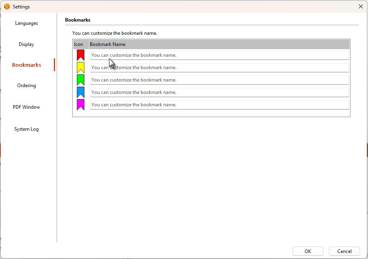
Task: Focus the magenta bookmark name field
Action: pos(220,105)
